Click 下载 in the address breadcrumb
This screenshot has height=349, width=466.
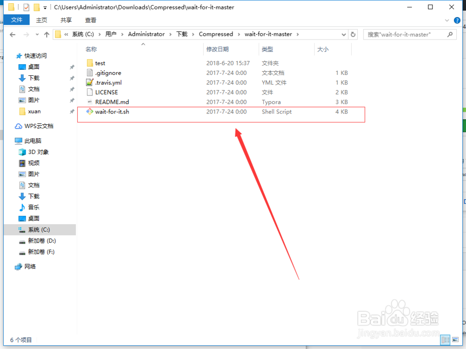(182, 34)
